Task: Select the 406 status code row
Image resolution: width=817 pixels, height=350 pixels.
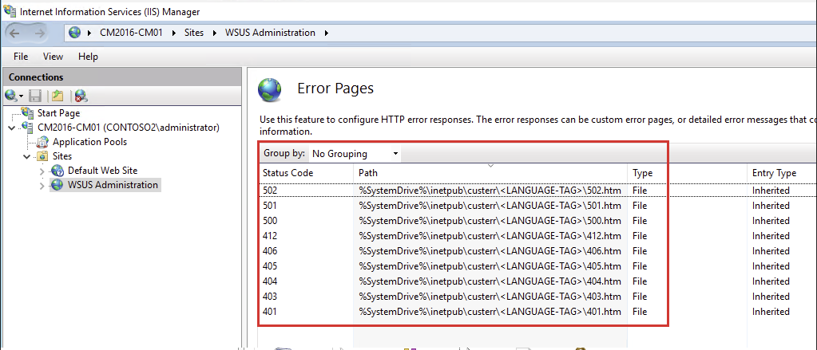Action: click(537, 251)
